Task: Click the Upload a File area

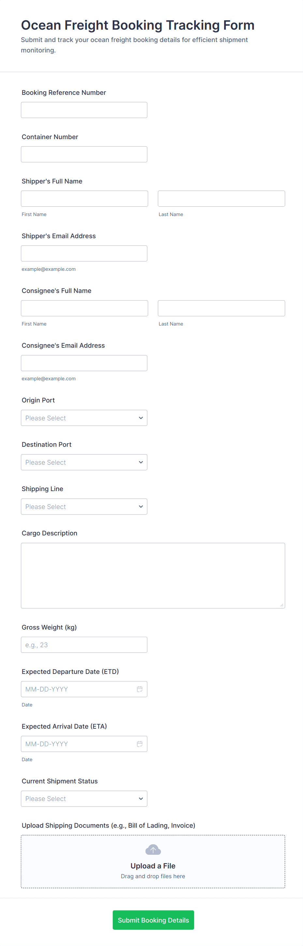Action: pos(153,866)
